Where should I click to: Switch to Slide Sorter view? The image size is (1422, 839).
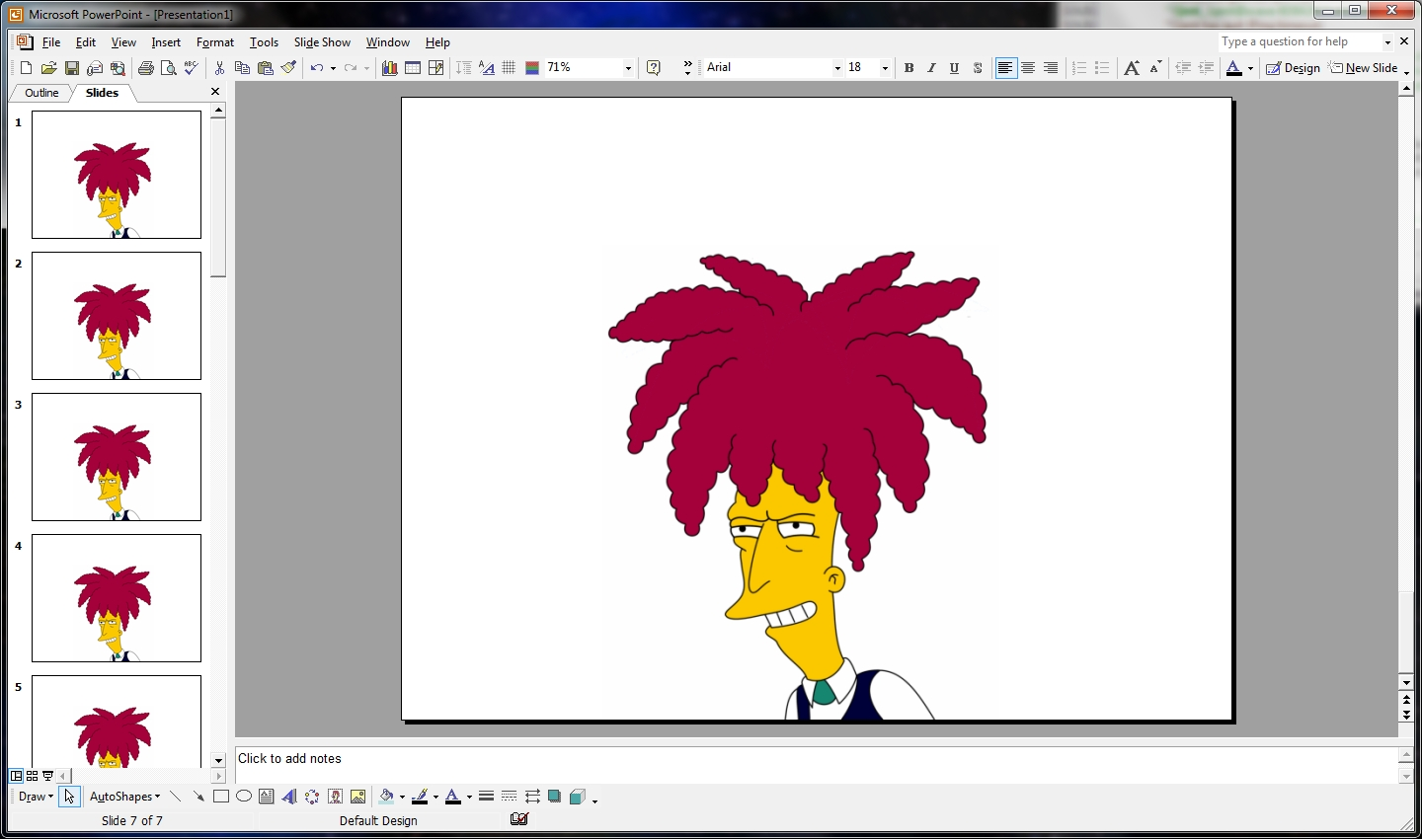point(33,776)
